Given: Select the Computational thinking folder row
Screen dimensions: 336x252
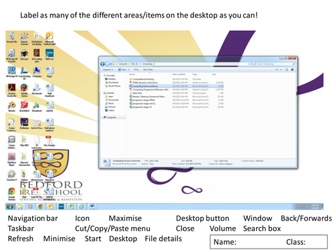Looking at the screenshot, I should [x=176, y=79].
